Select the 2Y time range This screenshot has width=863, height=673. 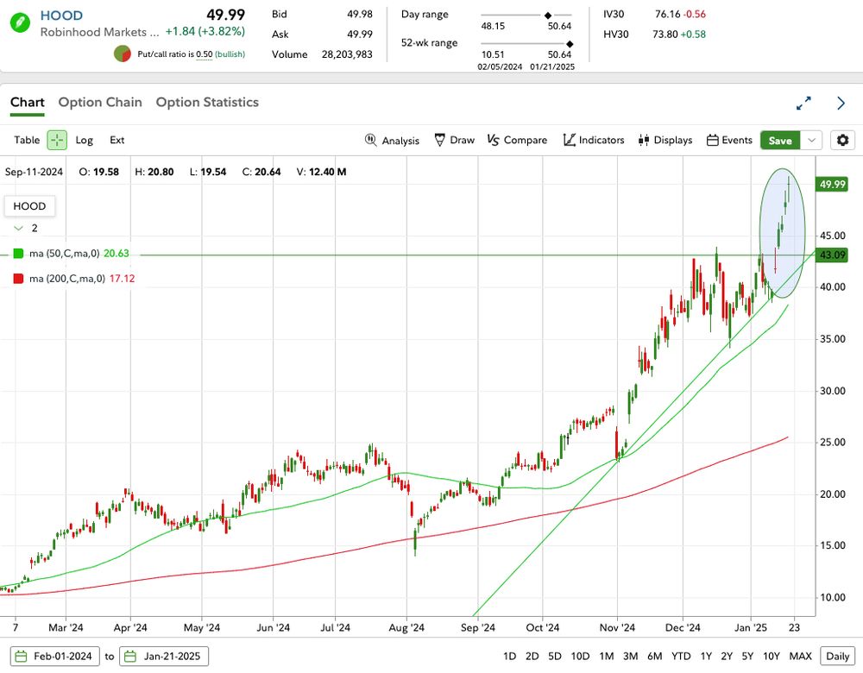[727, 657]
